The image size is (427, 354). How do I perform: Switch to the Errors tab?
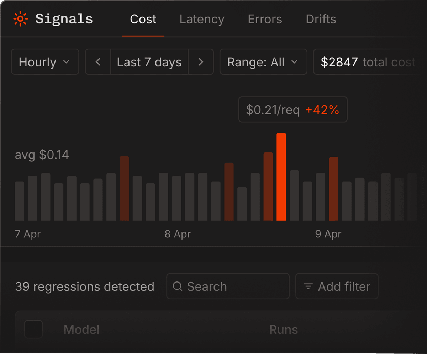tap(265, 19)
